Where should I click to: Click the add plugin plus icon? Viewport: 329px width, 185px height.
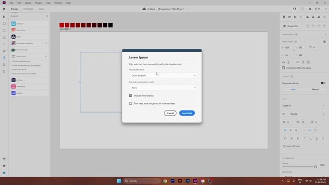[47, 16]
